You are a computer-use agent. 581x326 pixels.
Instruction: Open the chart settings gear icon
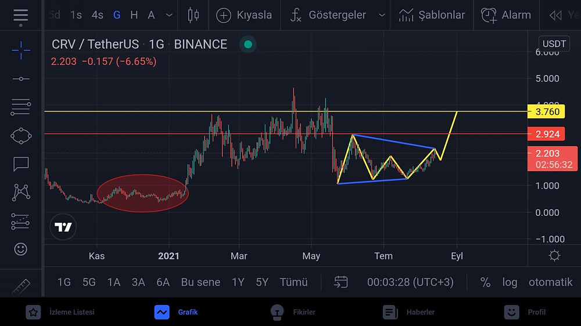pos(554,256)
